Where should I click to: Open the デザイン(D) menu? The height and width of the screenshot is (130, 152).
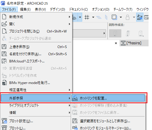(x=57, y=9)
